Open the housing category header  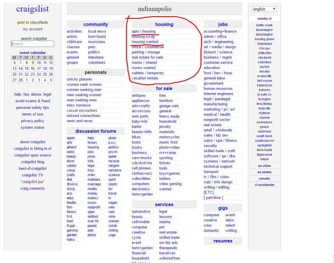coord(164,25)
